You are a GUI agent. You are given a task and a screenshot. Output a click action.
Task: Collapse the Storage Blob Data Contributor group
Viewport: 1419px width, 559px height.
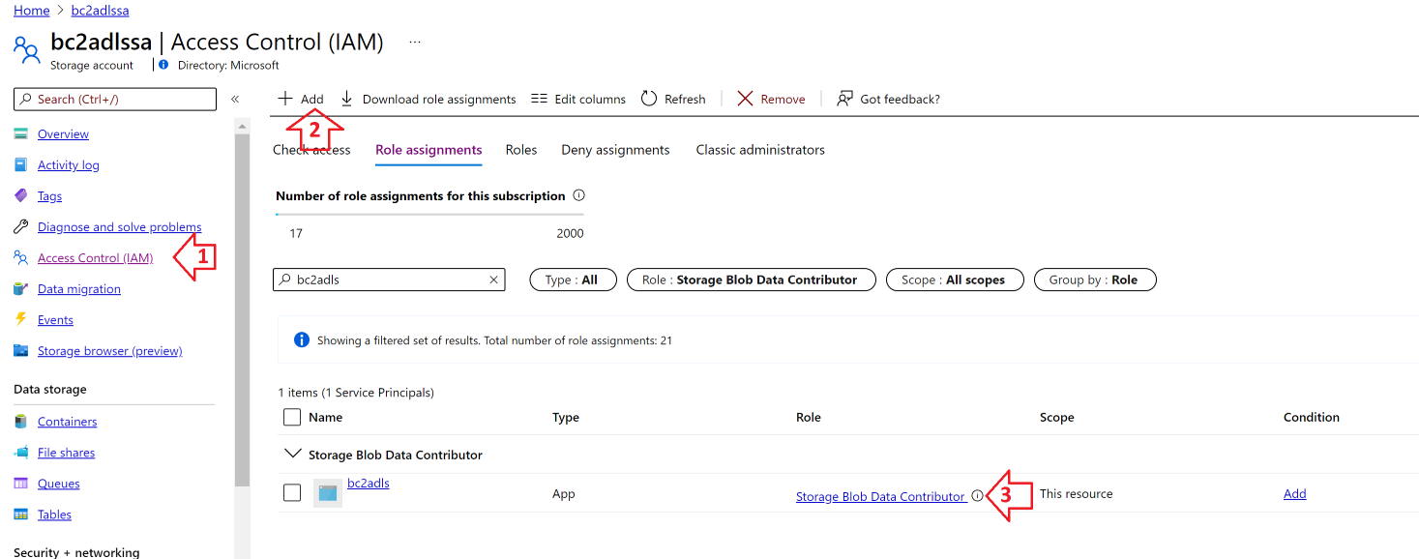click(x=291, y=454)
